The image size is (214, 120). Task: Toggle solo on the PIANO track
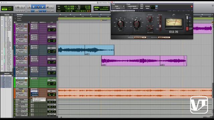coord(23,91)
